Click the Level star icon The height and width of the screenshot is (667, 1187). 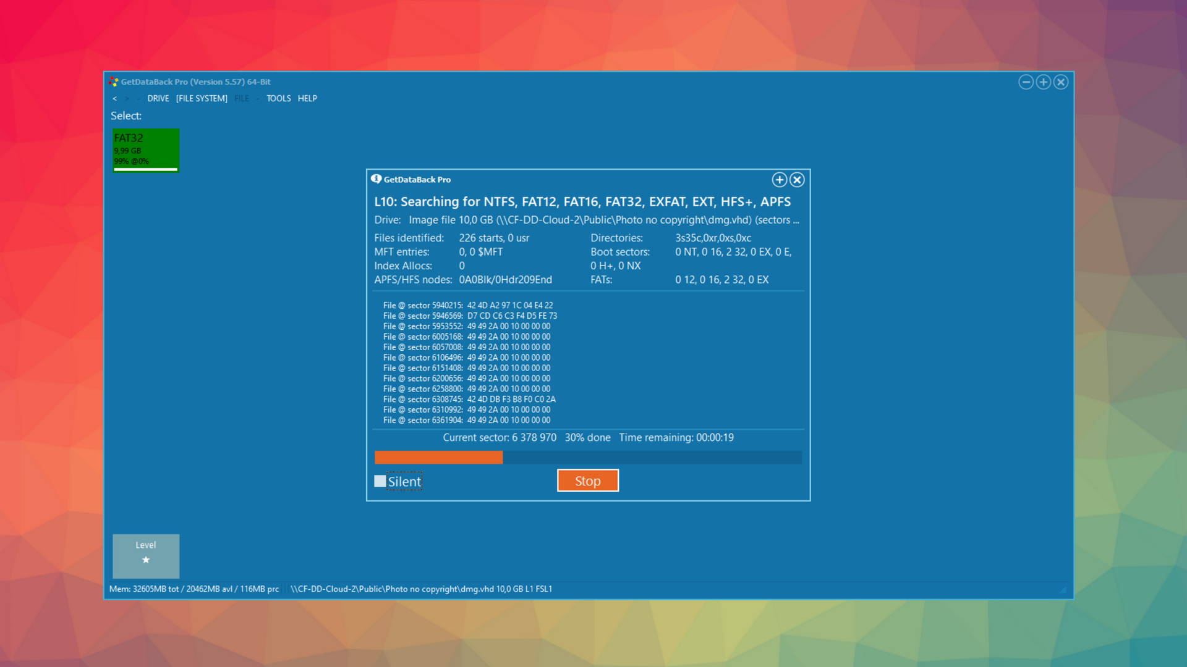click(x=146, y=560)
